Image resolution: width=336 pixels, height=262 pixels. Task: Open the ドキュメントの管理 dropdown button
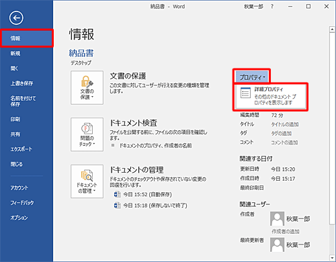(x=87, y=181)
